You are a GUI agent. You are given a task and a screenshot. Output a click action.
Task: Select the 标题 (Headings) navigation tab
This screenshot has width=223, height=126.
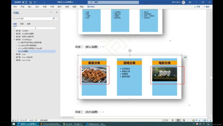(15, 24)
